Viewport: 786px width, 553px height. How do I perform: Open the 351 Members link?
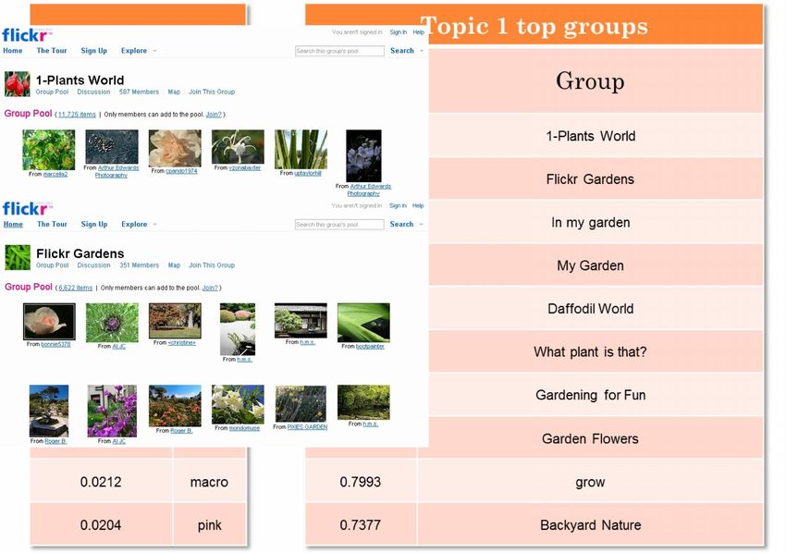139,265
